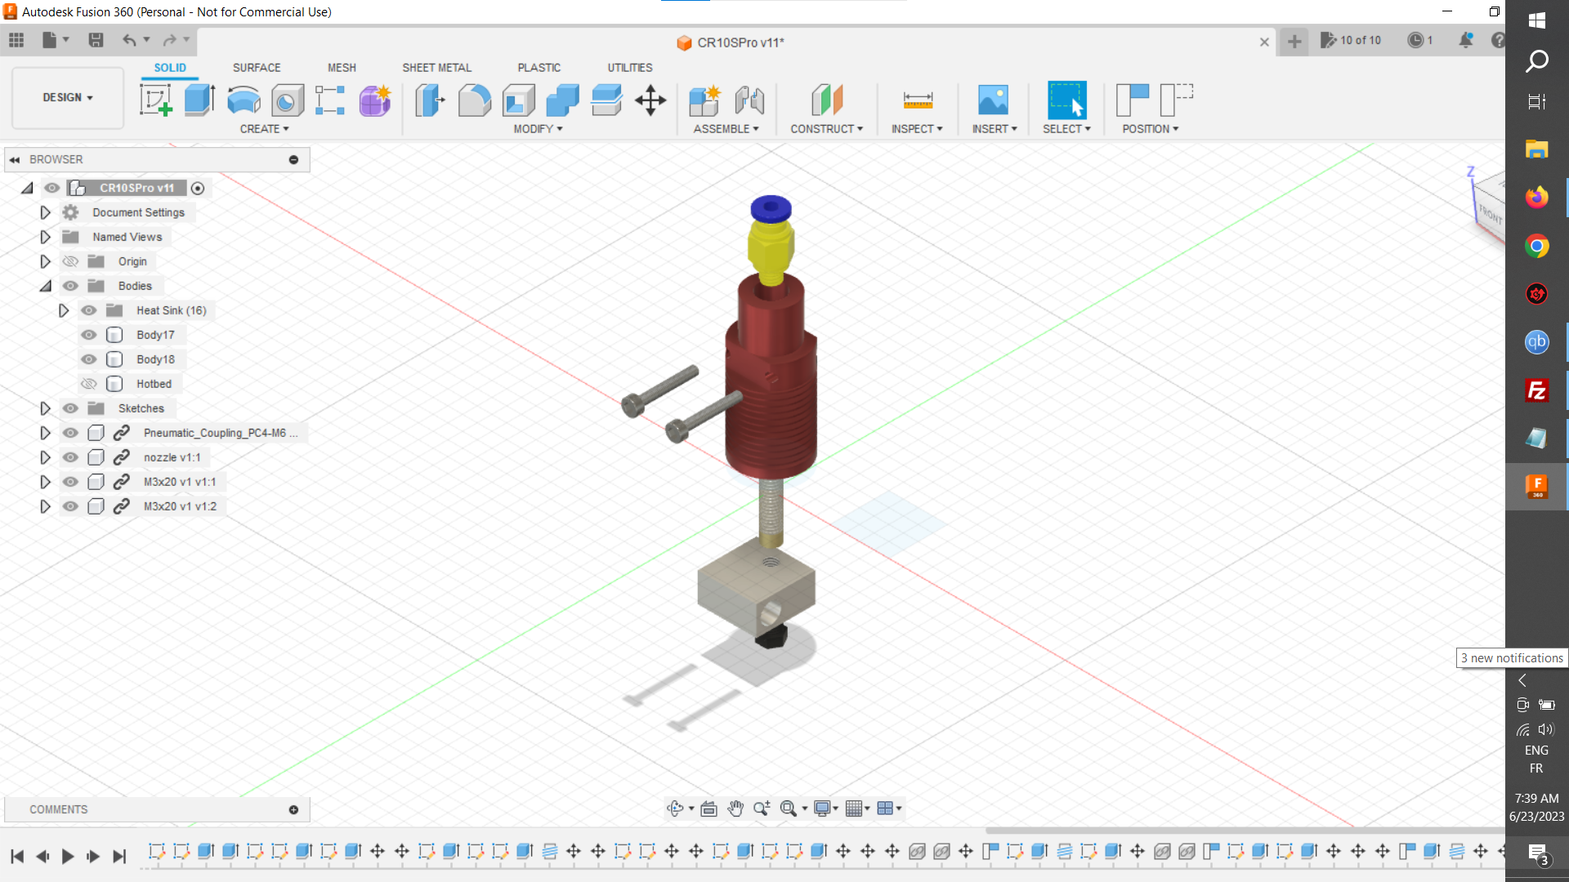Select the Fillet tool
1569x882 pixels.
(474, 100)
